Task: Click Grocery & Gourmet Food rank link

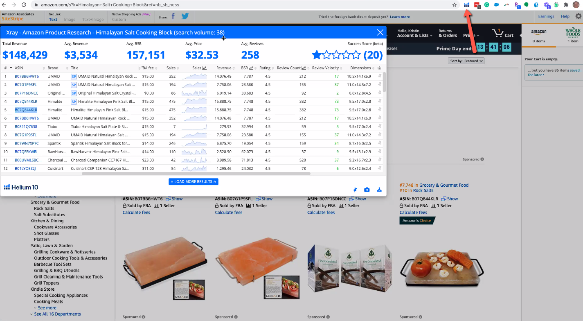Action: point(444,185)
